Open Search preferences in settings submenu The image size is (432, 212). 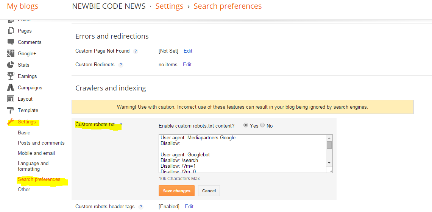click(39, 179)
